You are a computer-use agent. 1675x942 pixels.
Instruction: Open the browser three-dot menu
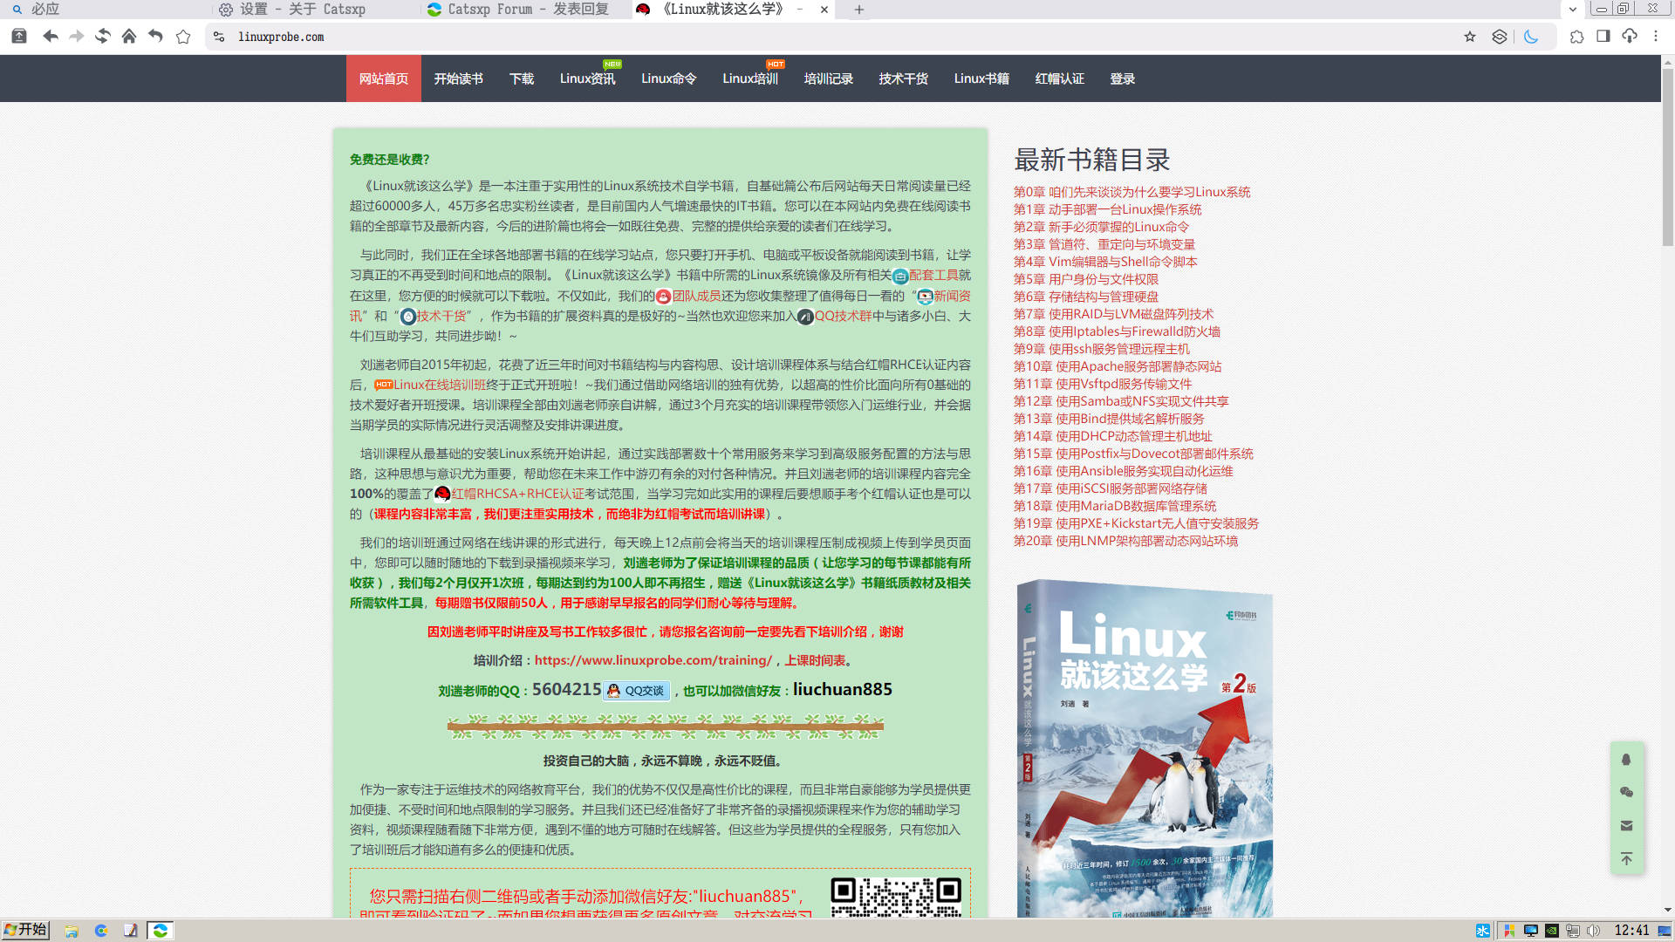click(x=1656, y=37)
